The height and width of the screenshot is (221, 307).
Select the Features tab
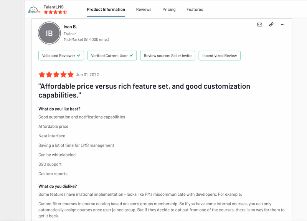[195, 10]
